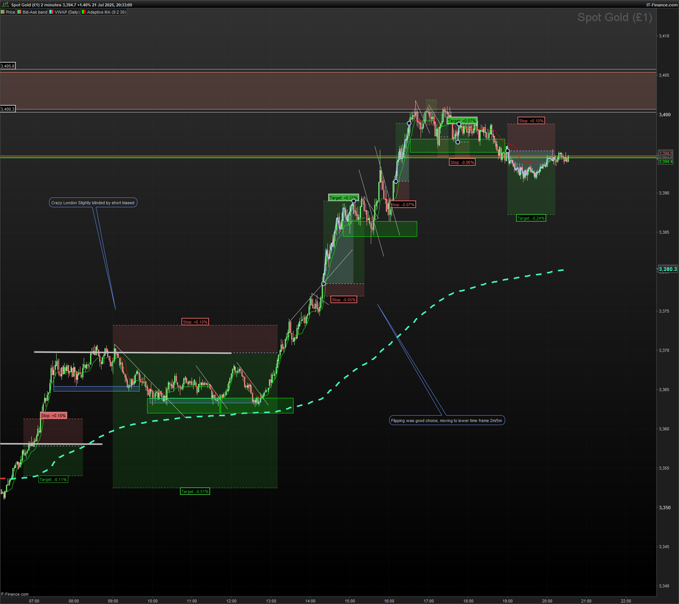
Task: Open the IT-Finance.com link at top right
Action: [x=662, y=5]
